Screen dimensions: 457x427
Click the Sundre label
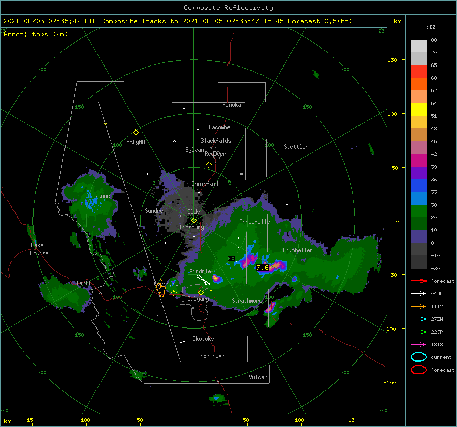click(x=154, y=210)
